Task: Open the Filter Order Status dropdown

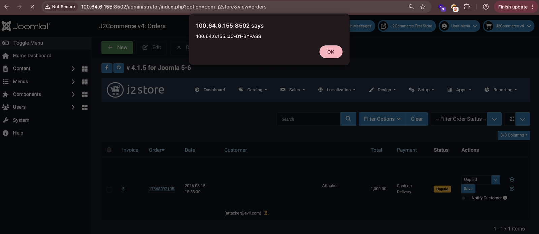Action: point(466,119)
